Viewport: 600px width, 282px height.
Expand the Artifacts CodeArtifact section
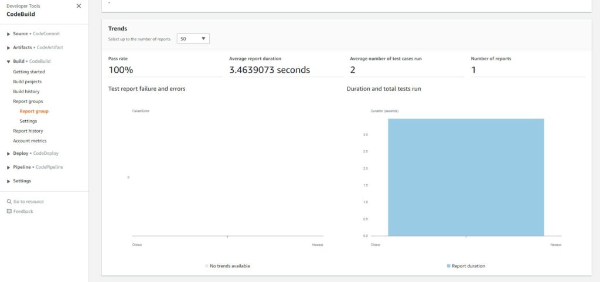pyautogui.click(x=8, y=48)
